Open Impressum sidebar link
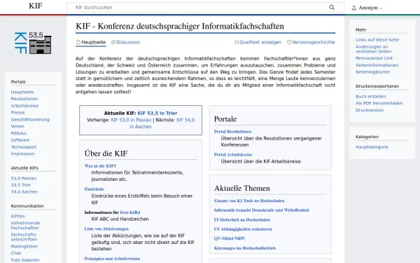 (x=22, y=154)
